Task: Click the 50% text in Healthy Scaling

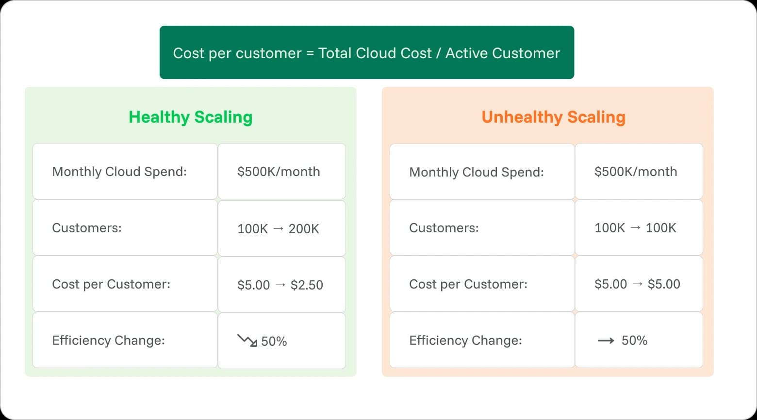Action: [x=274, y=341]
